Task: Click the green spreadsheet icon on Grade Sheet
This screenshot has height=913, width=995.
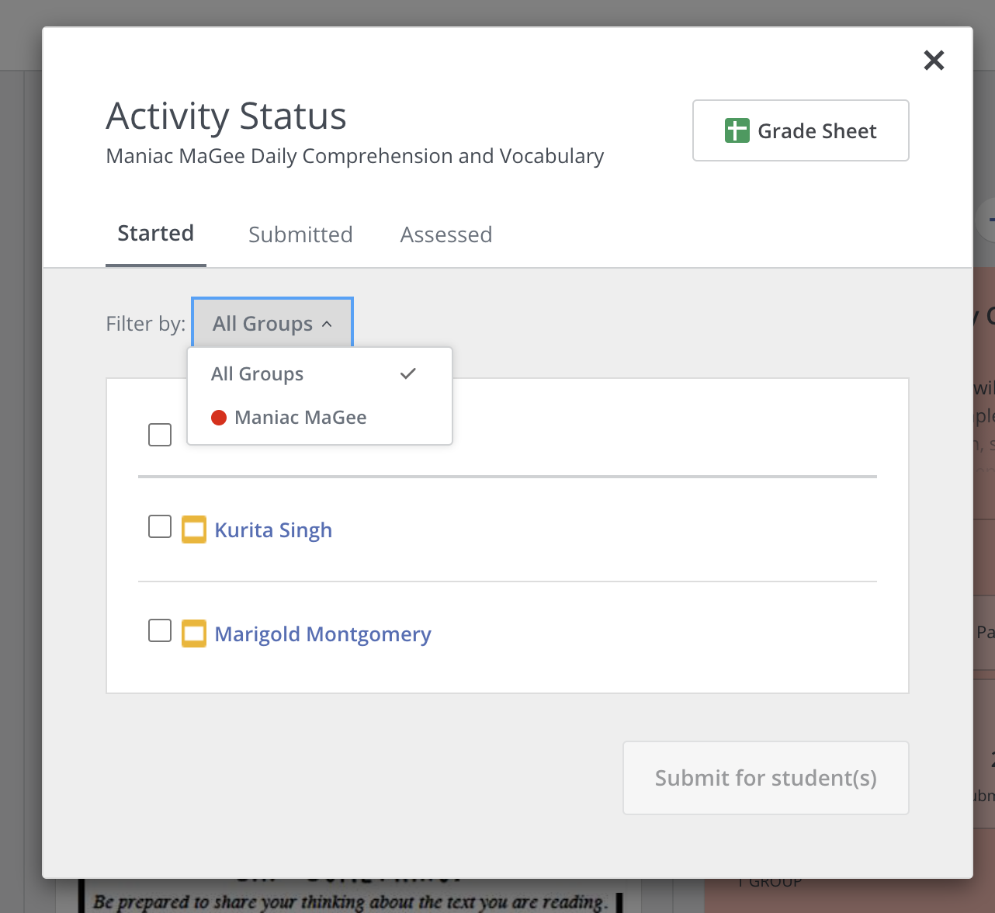Action: click(x=737, y=130)
